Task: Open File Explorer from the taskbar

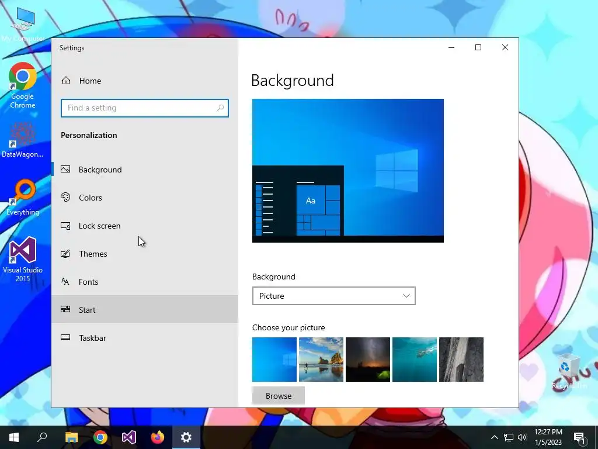Action: [71, 437]
